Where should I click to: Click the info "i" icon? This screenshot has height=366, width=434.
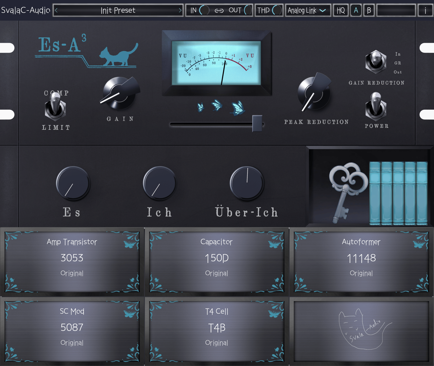(x=425, y=10)
